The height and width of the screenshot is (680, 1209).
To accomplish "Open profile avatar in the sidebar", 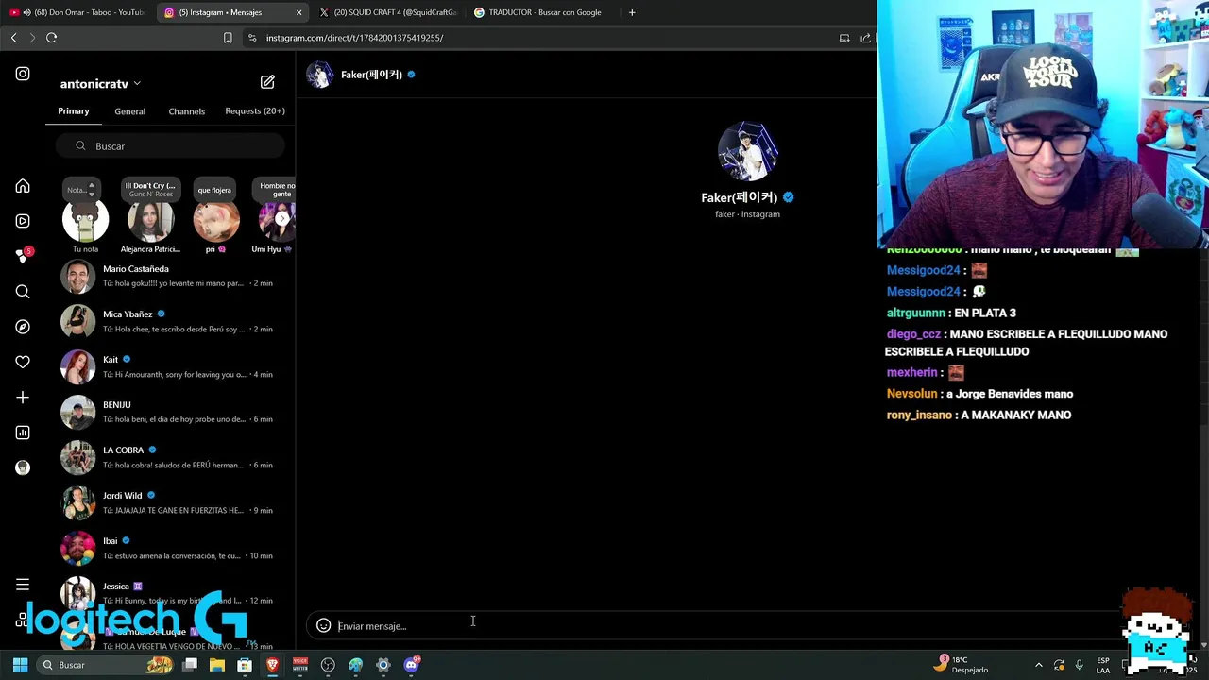I will tap(23, 467).
